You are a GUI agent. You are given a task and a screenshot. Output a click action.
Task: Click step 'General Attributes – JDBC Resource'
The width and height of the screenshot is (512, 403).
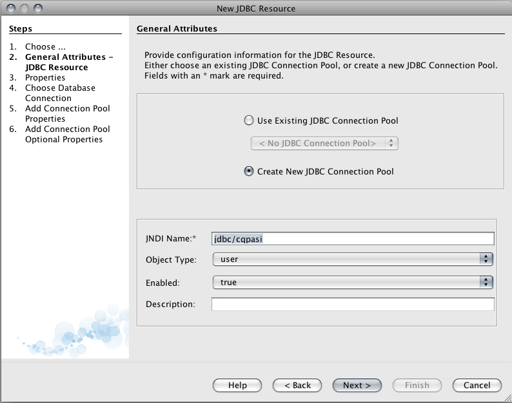coord(69,62)
